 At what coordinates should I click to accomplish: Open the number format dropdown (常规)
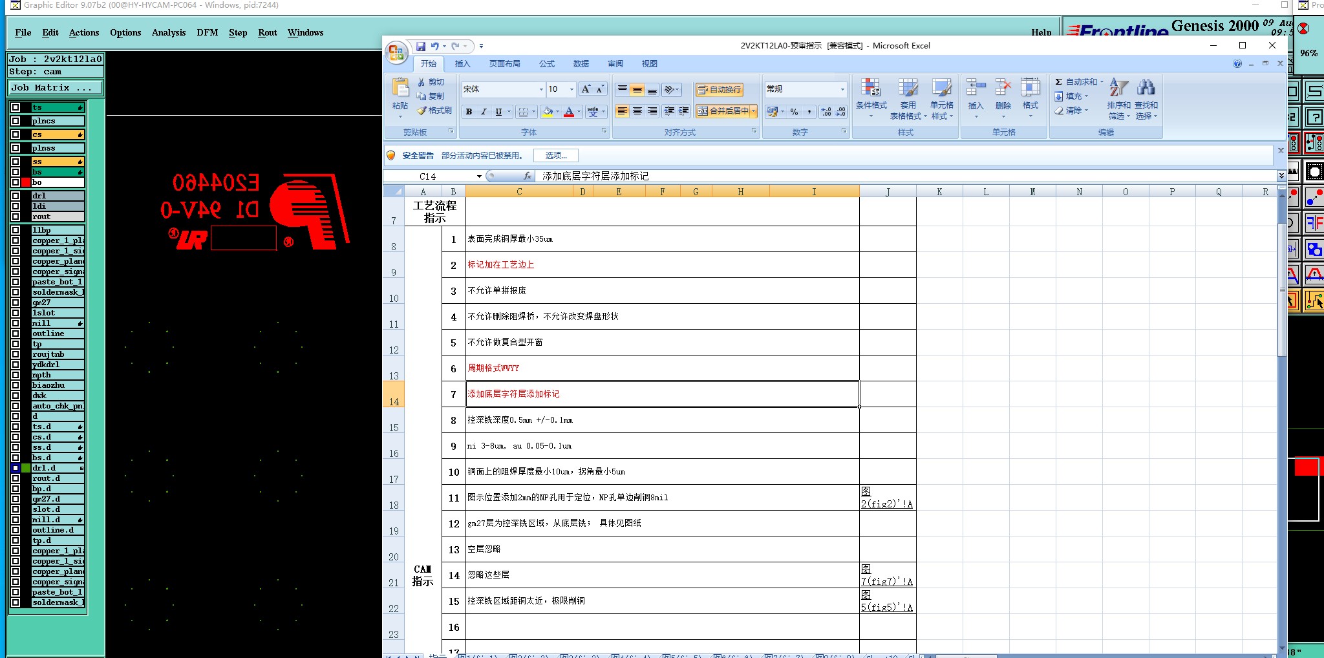(842, 89)
